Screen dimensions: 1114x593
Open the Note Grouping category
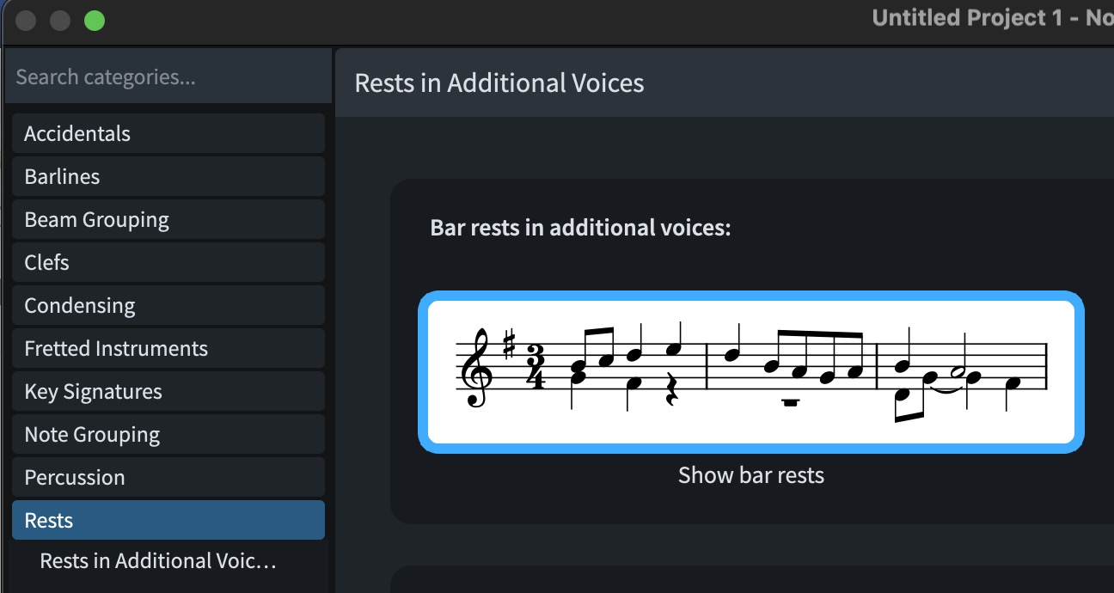(168, 434)
